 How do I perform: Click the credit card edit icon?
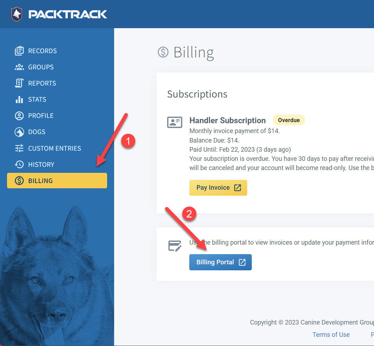point(175,246)
